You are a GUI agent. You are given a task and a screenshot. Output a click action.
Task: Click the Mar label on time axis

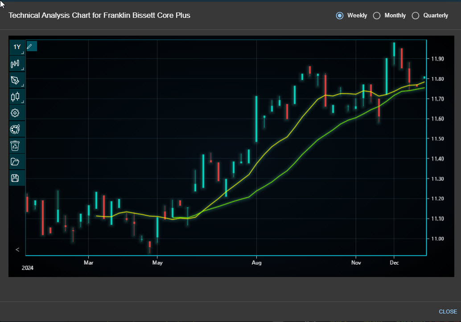[x=88, y=263]
